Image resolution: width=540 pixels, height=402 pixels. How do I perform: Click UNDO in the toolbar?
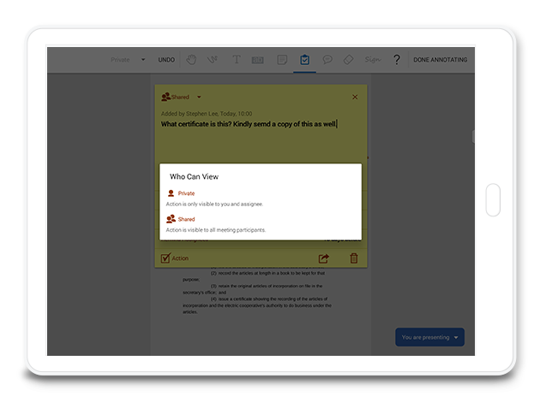(x=166, y=60)
